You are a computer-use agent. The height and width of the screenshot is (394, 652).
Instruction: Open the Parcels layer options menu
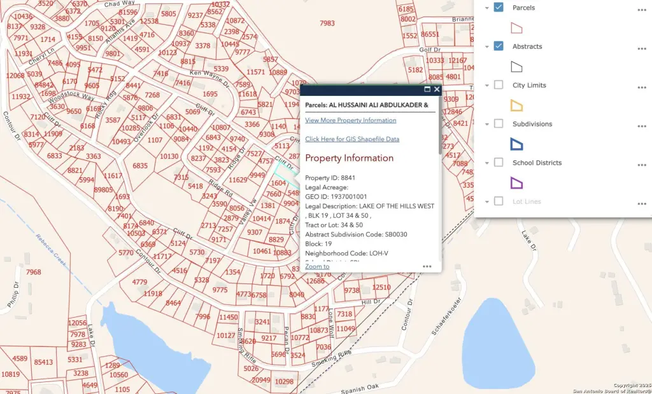coord(642,10)
